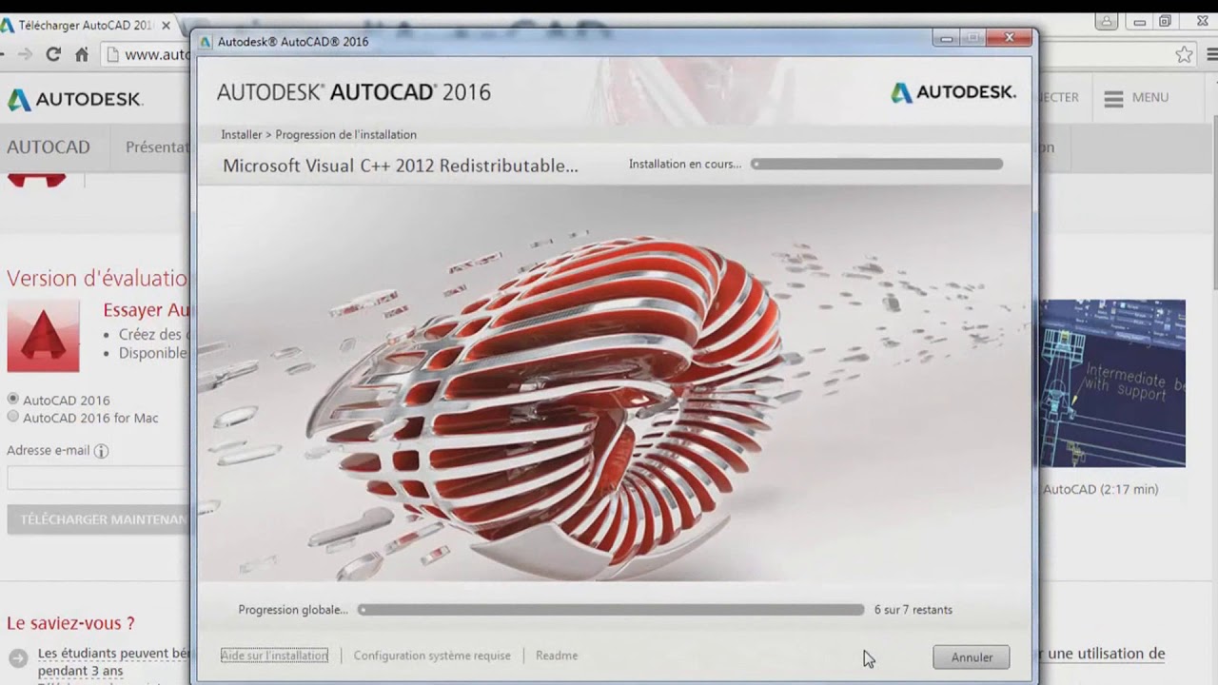Click the 'Version d'évaluation' heading
The image size is (1218, 685).
pyautogui.click(x=97, y=279)
